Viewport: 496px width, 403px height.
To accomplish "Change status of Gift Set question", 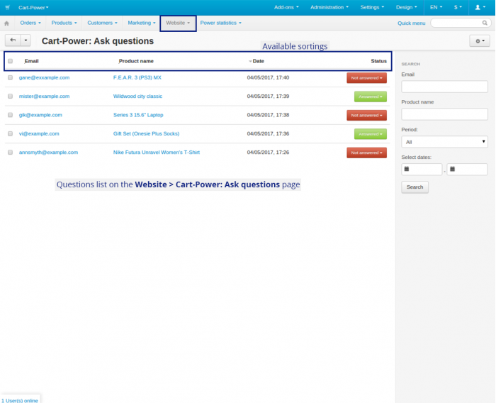I will point(371,134).
